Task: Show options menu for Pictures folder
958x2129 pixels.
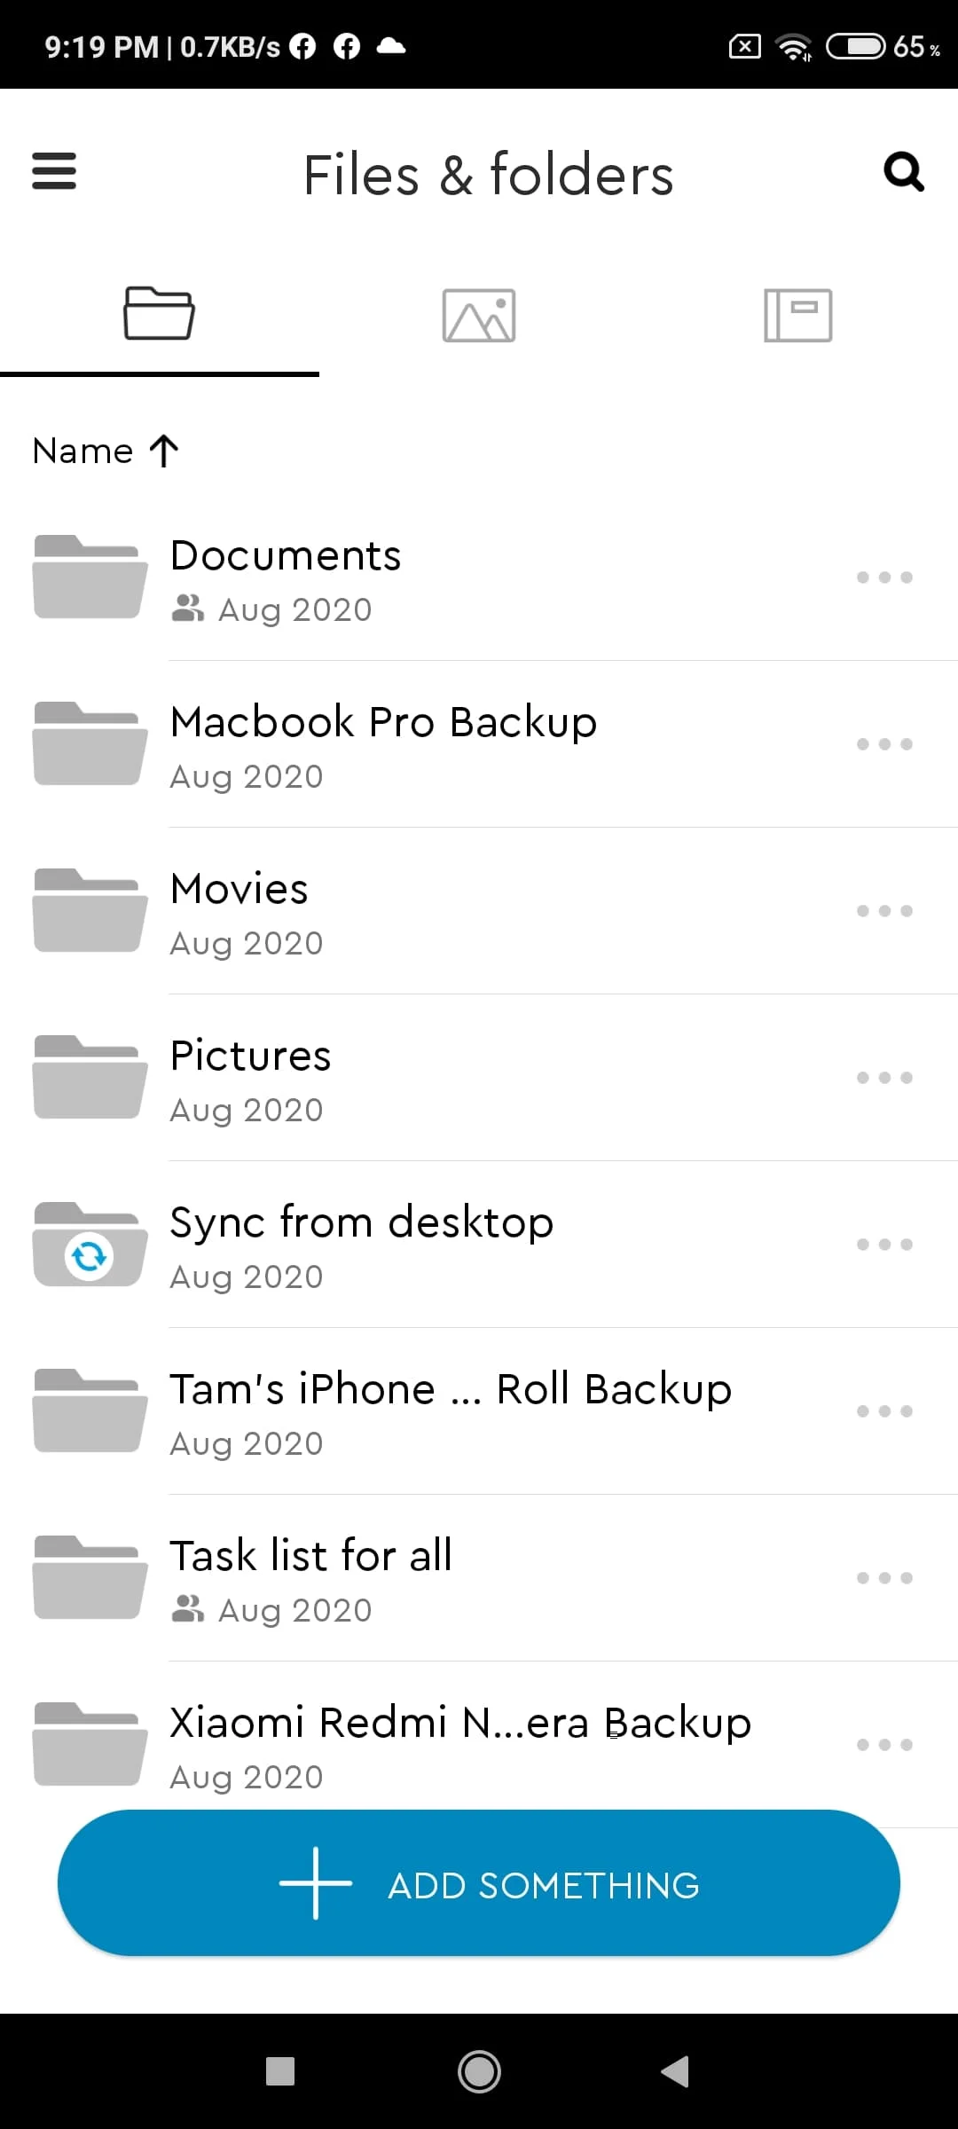Action: coord(884,1078)
